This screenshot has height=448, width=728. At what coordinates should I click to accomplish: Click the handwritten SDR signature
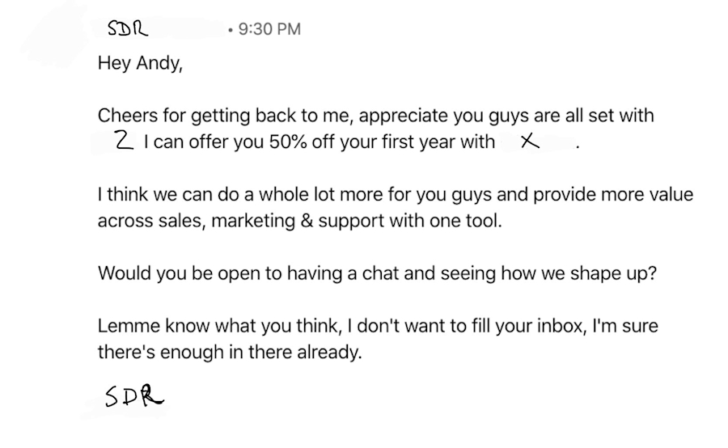point(134,396)
